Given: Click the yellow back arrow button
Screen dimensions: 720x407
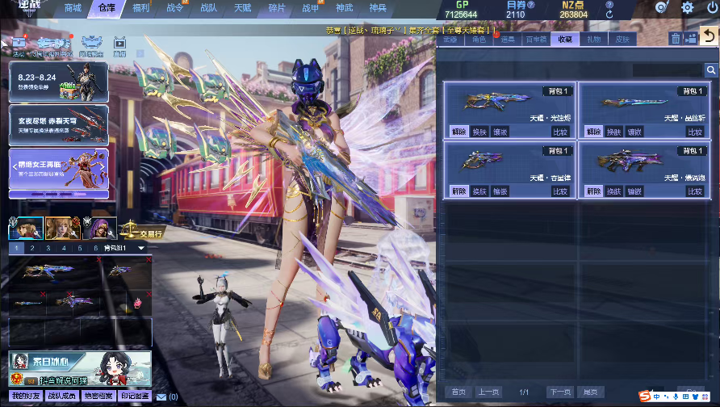Looking at the screenshot, I should 709,36.
